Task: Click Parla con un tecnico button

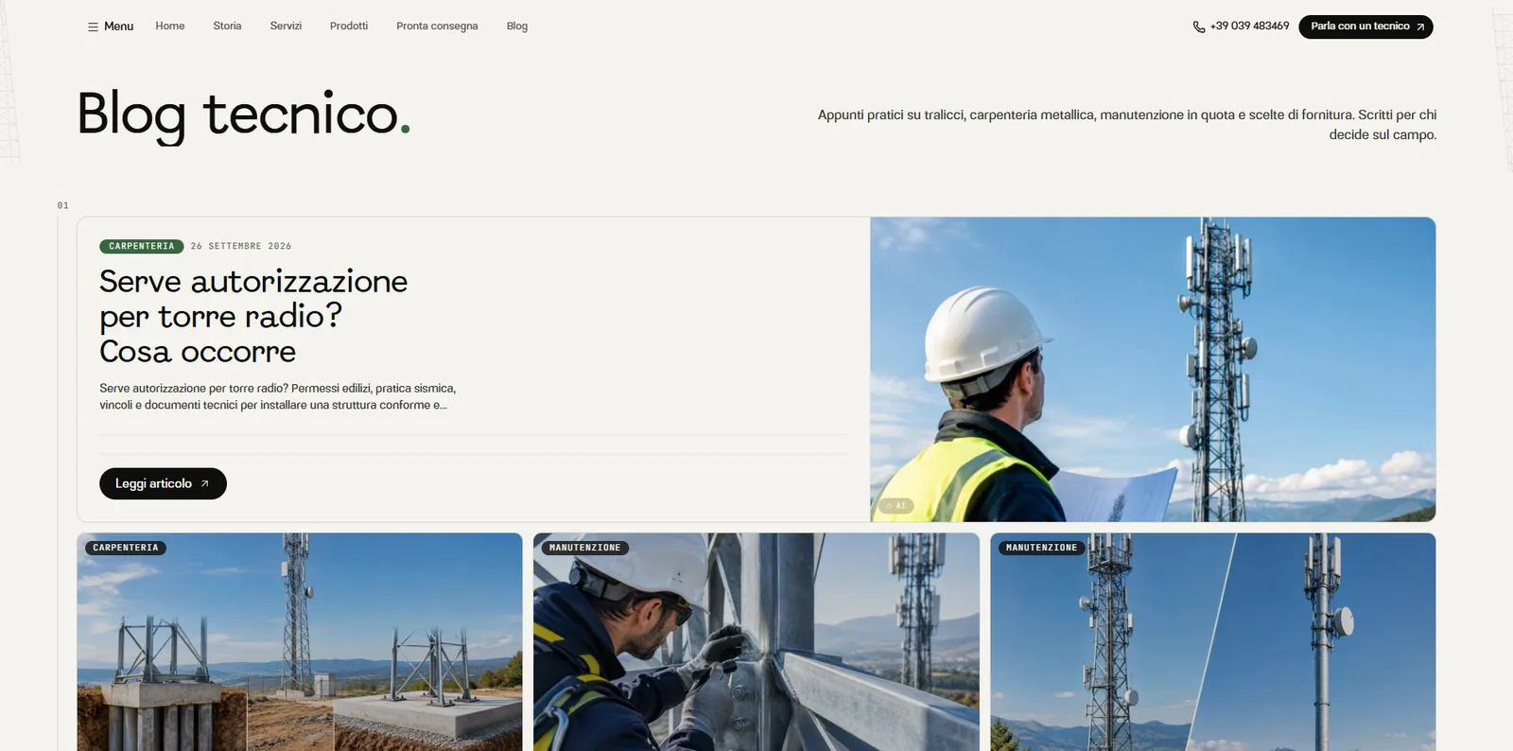Action: click(1365, 26)
